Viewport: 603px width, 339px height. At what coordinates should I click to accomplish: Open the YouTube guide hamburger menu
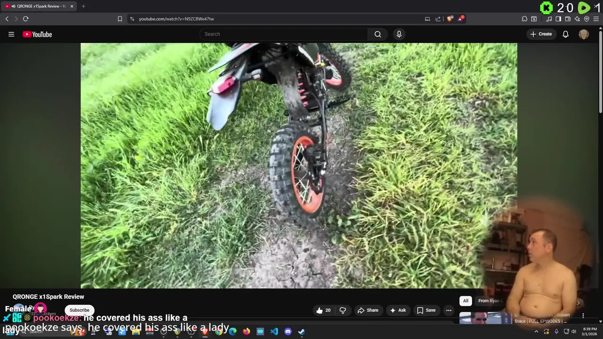coord(11,34)
